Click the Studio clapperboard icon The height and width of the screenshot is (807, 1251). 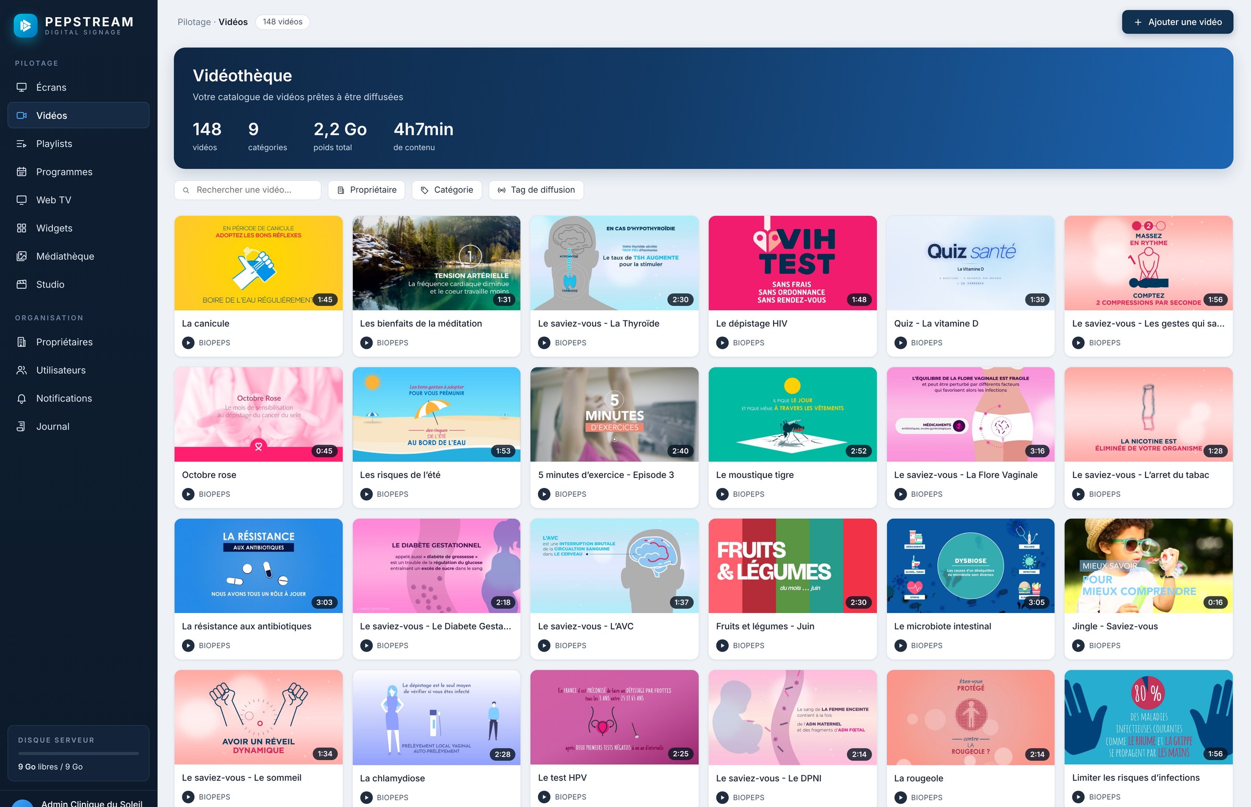click(21, 285)
